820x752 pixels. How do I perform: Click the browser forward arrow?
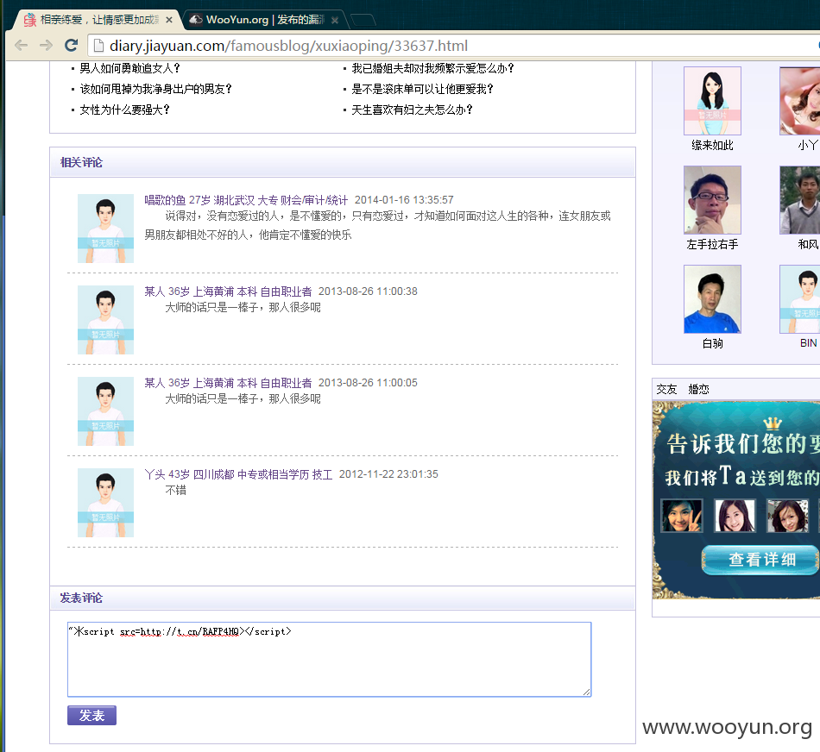coord(46,46)
